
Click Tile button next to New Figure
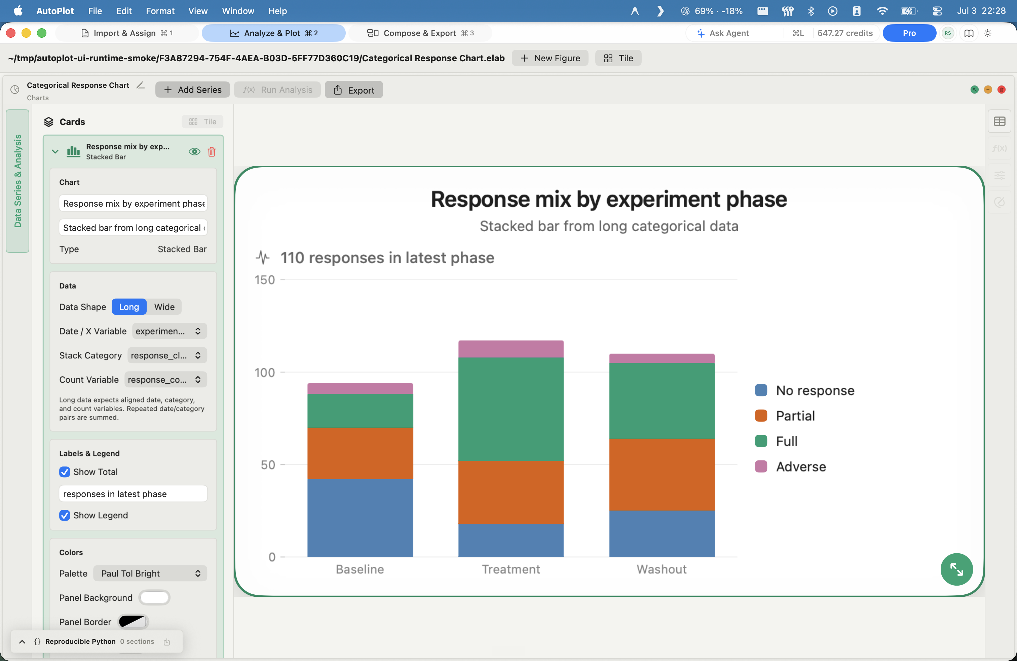click(x=618, y=58)
